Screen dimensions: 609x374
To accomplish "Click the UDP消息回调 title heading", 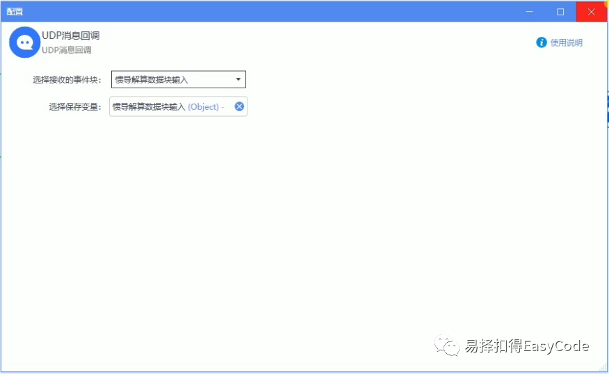I will (71, 35).
